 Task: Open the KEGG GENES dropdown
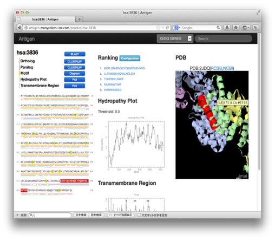click(175, 38)
